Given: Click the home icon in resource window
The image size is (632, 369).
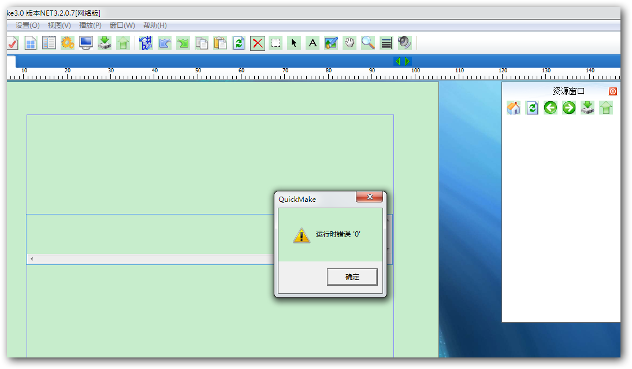Looking at the screenshot, I should [514, 108].
